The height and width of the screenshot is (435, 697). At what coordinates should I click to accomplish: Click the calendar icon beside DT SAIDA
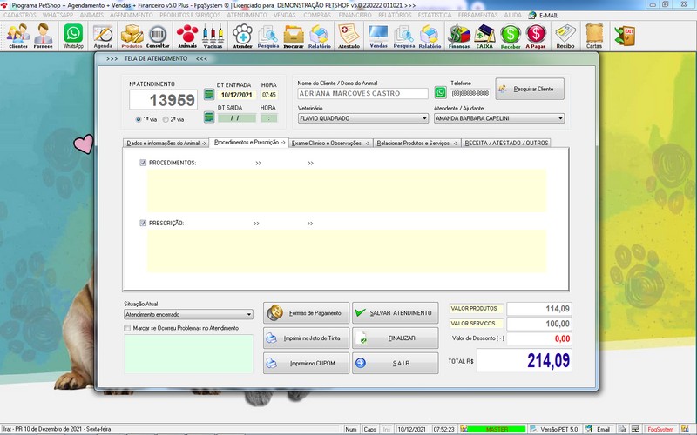tap(209, 117)
